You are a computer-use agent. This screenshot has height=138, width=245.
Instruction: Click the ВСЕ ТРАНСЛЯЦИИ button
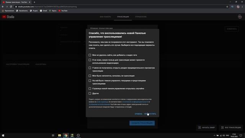[231, 128]
